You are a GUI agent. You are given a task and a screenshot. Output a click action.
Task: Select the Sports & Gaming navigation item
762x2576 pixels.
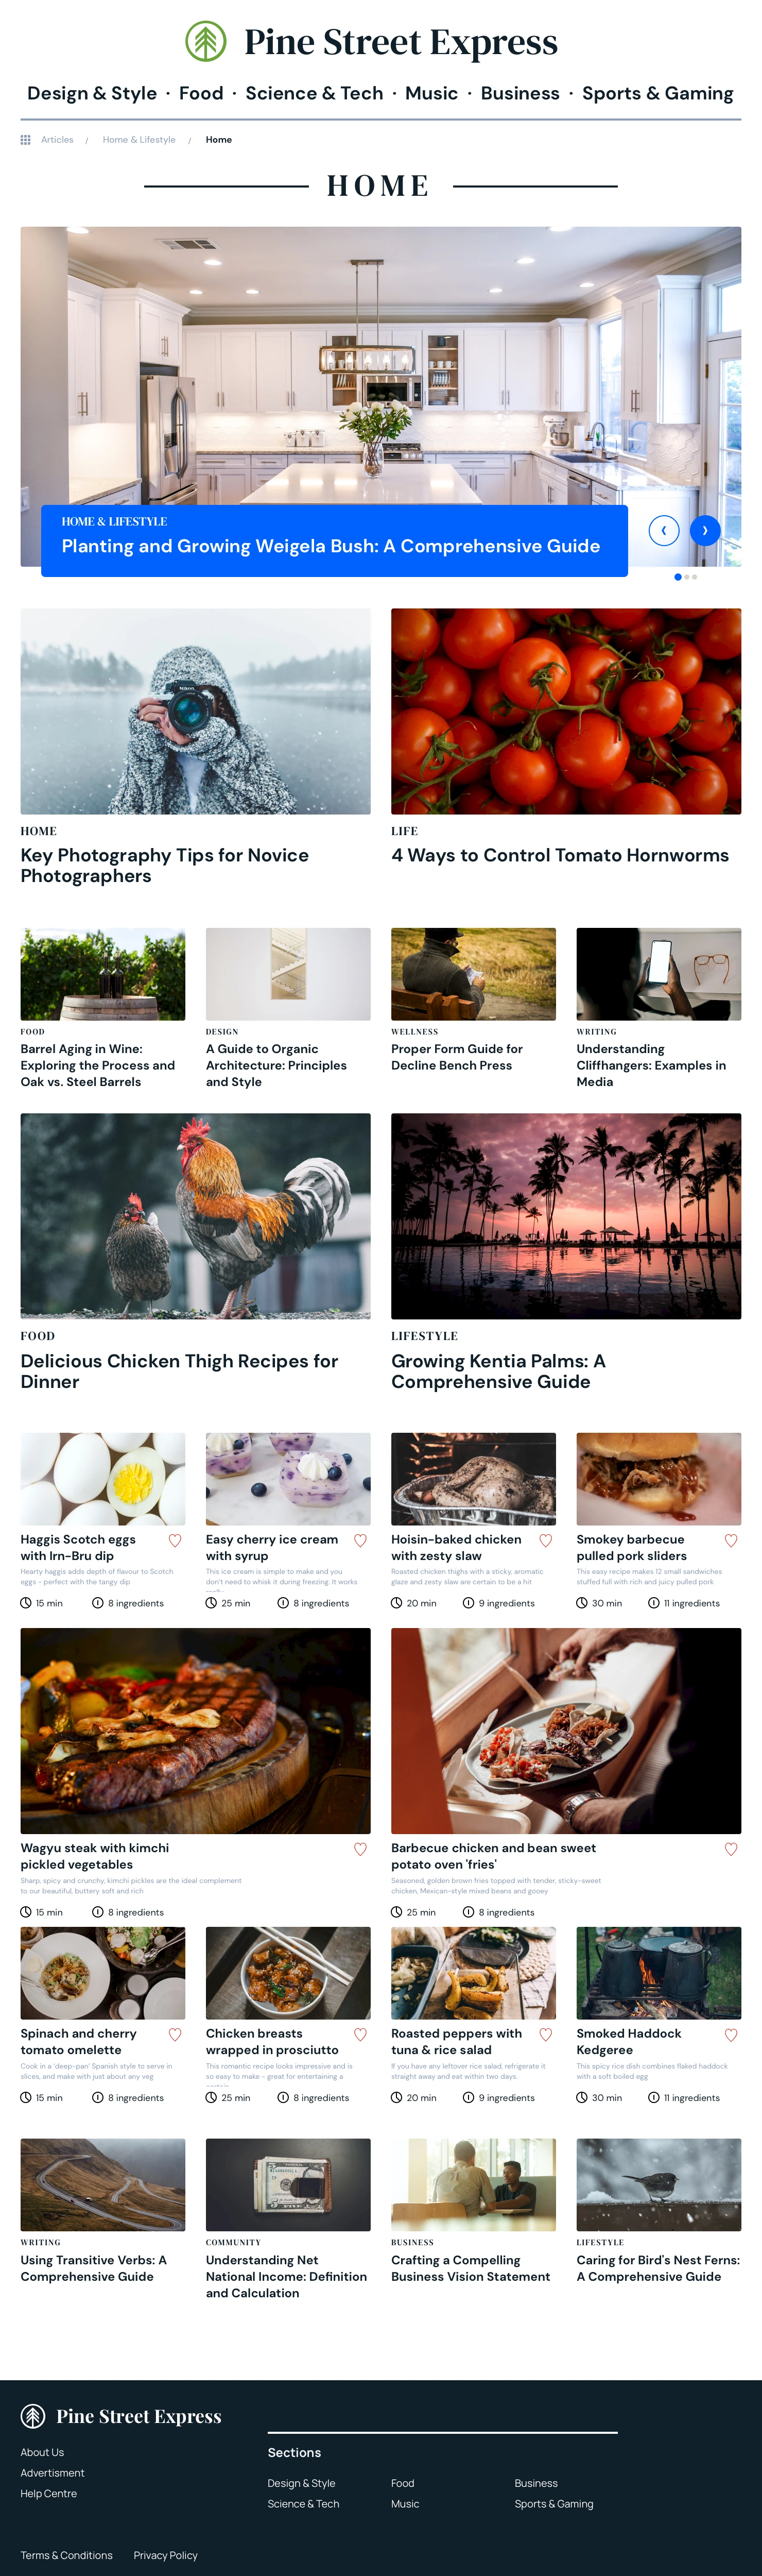658,93
